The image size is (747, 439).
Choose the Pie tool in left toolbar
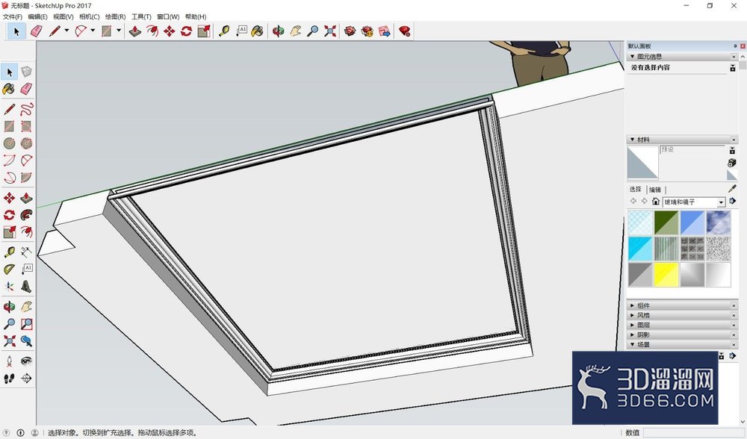pyautogui.click(x=26, y=178)
